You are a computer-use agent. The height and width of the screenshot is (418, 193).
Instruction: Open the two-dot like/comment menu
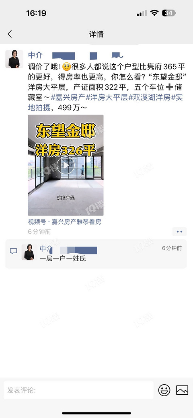(179, 232)
